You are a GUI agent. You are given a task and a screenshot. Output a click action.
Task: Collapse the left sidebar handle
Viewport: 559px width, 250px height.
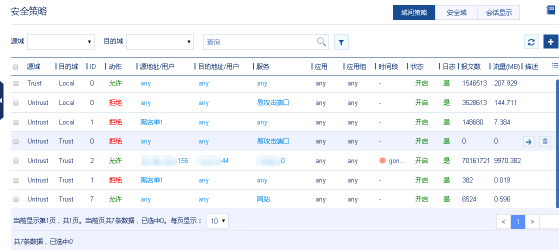click(x=2, y=100)
